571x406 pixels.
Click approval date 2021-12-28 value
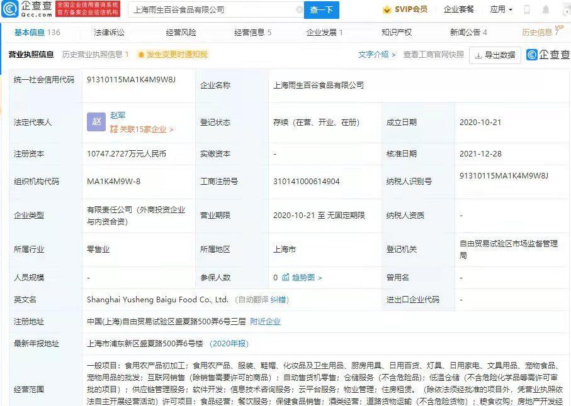[x=480, y=154]
